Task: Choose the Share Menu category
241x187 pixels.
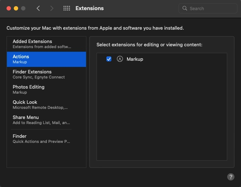Action: click(x=46, y=120)
